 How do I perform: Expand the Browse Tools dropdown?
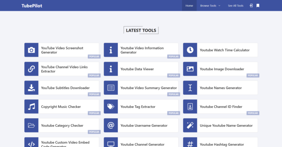pyautogui.click(x=210, y=6)
